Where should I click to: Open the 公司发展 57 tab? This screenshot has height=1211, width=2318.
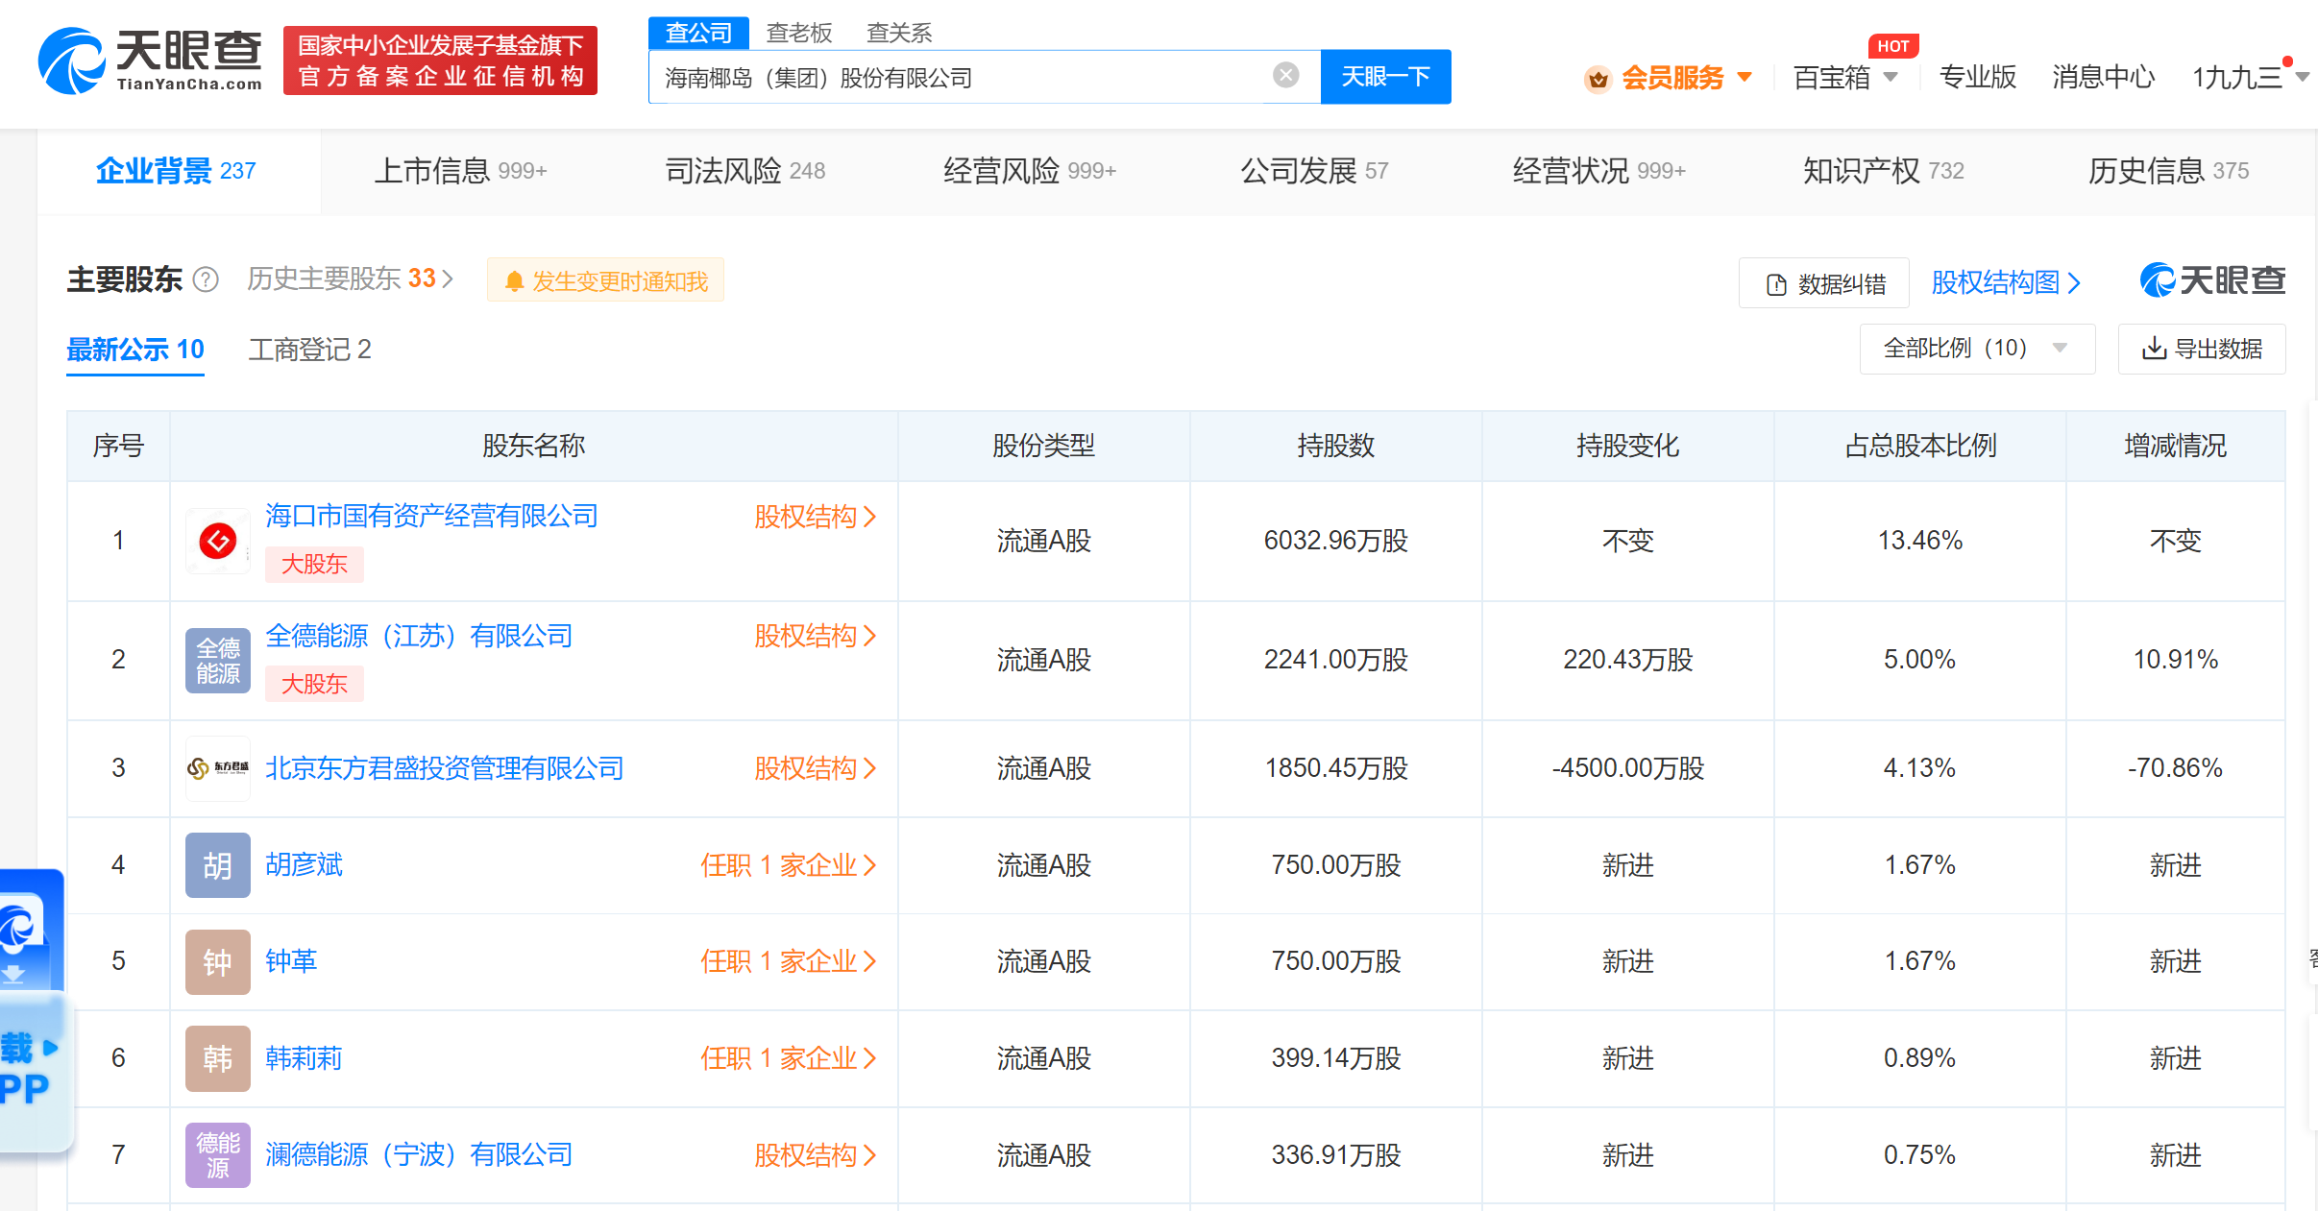coord(1314,171)
